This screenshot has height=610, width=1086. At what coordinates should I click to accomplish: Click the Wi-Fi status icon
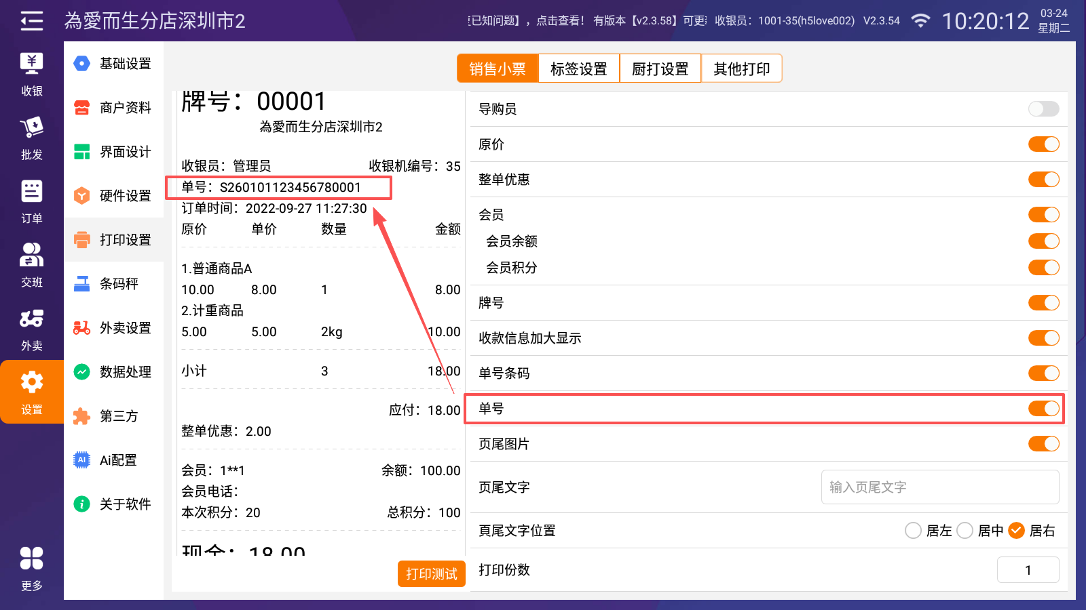[920, 21]
